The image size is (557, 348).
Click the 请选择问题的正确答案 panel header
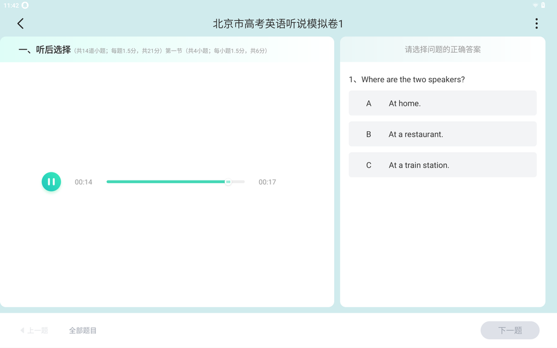click(443, 49)
